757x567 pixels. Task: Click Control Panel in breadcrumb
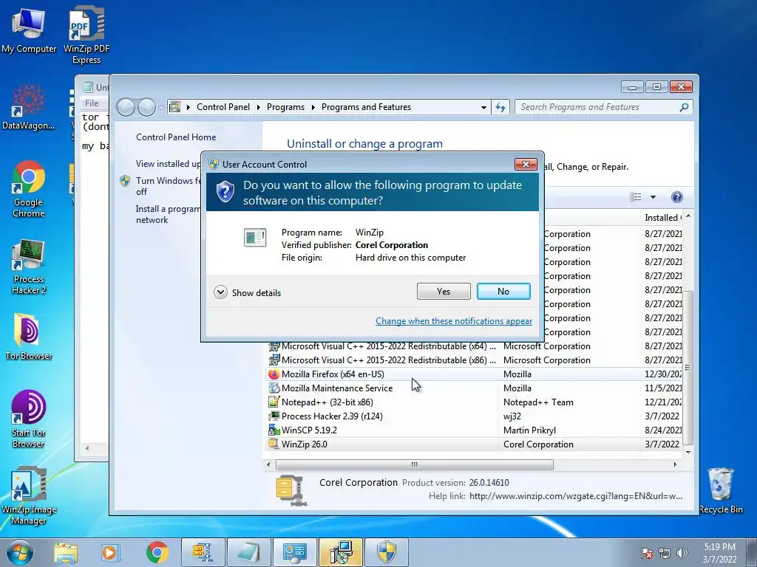click(223, 107)
